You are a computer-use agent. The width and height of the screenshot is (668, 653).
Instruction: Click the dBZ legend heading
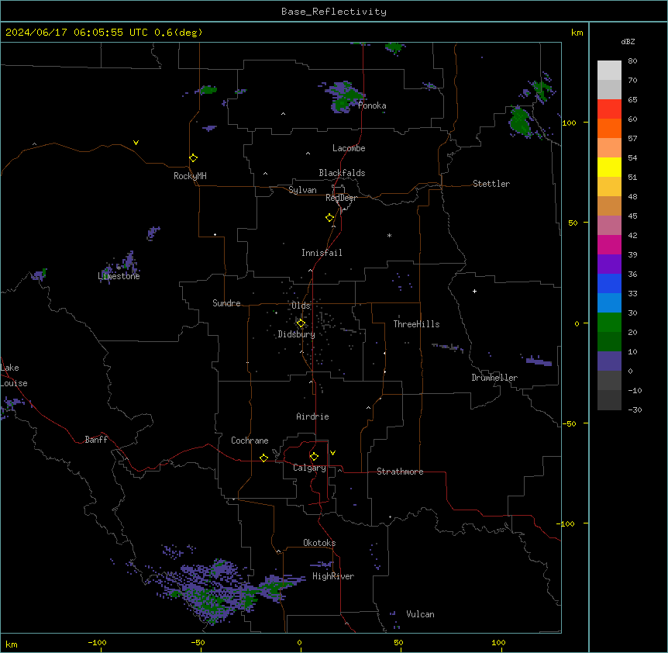pyautogui.click(x=628, y=42)
